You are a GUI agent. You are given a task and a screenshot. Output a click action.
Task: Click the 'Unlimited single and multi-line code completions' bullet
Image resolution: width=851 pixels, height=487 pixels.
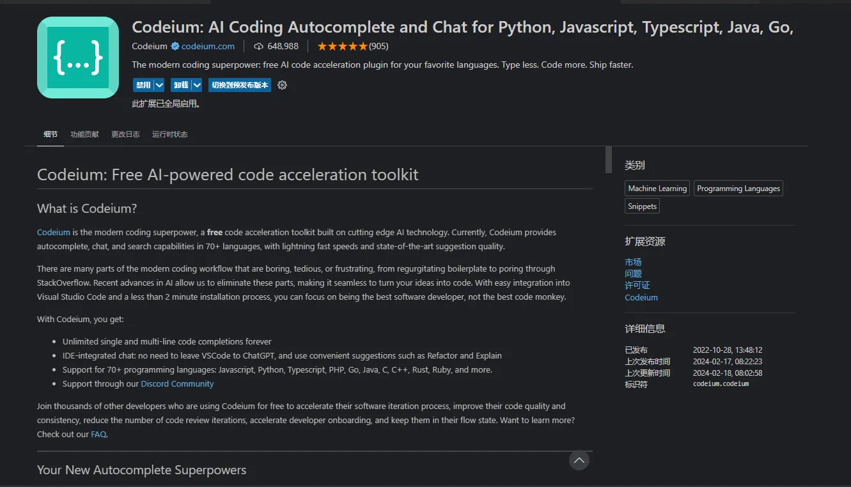(x=167, y=341)
